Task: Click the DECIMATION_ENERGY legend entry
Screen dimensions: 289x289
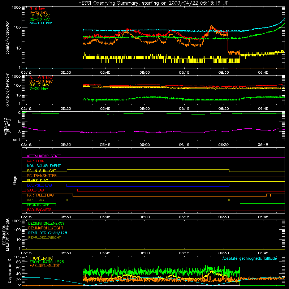Action: pyautogui.click(x=46, y=223)
